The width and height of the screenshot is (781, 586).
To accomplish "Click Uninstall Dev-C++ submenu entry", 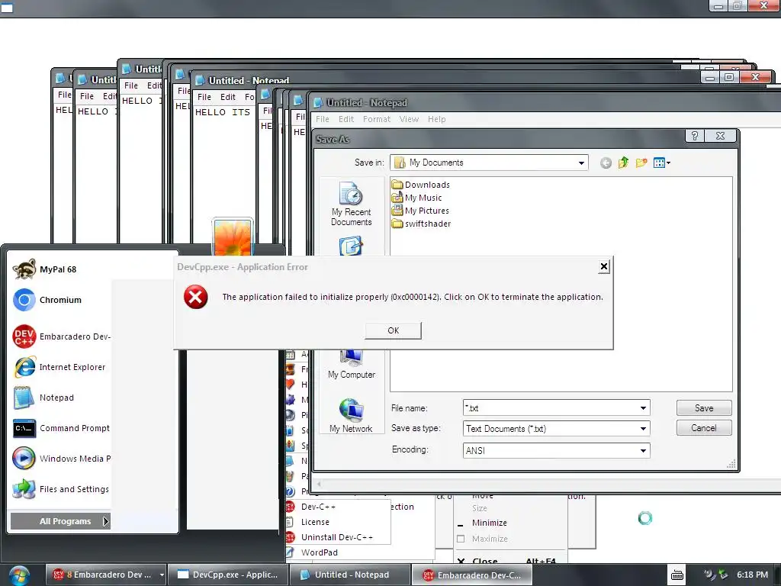I will pos(338,537).
